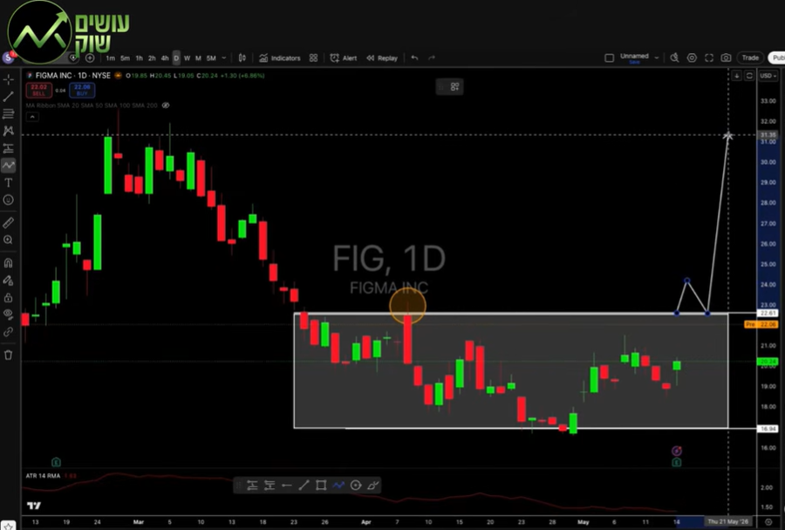785x530 pixels.
Task: Open the Fibonacci/gann tools in left sidebar
Action: pyautogui.click(x=9, y=113)
